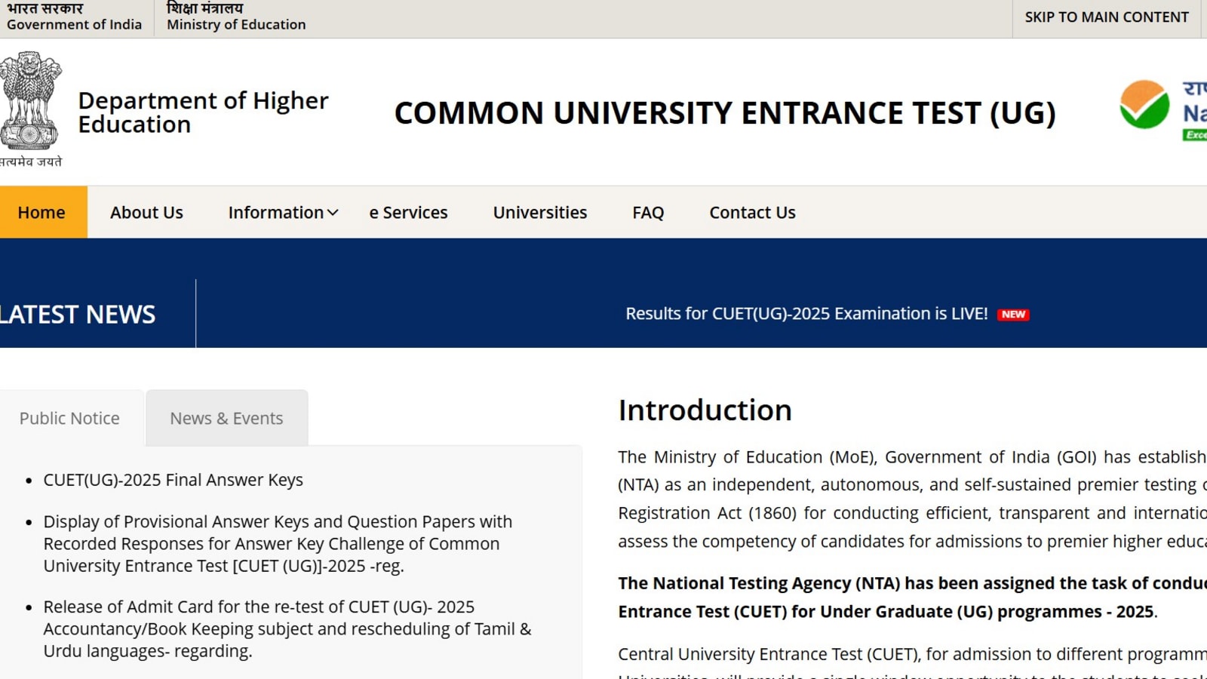
Task: Click SKIP TO MAIN CONTENT
Action: pyautogui.click(x=1104, y=17)
